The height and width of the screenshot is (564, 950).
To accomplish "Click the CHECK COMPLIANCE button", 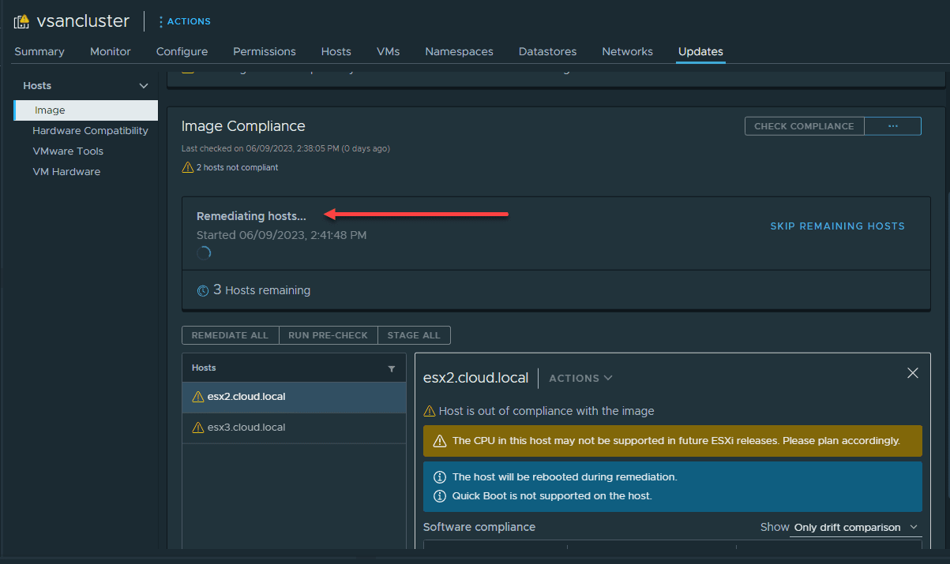I will click(x=804, y=126).
